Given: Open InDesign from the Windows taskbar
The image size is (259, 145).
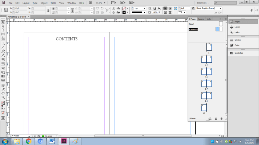Looking at the screenshot, I should click(x=64, y=141).
